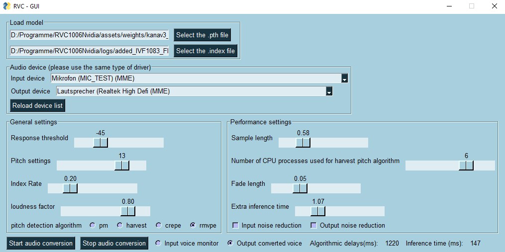Enable Output noise reduction checkbox

314,226
